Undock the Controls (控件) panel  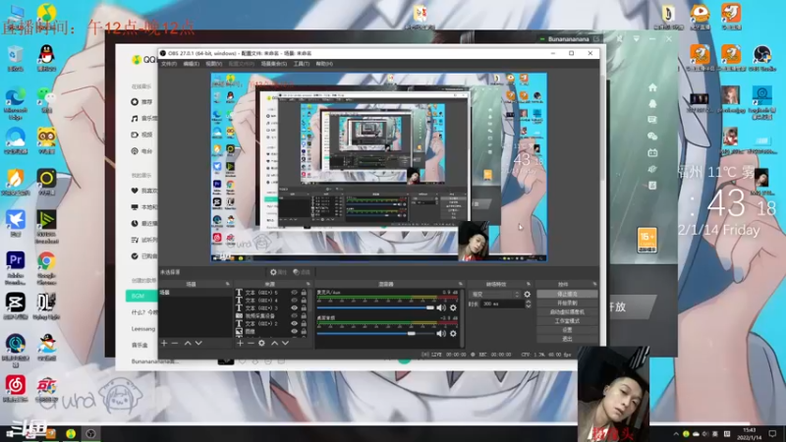[x=594, y=284]
